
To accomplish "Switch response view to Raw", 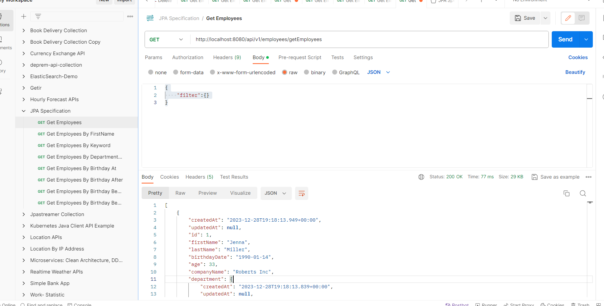I will click(180, 193).
